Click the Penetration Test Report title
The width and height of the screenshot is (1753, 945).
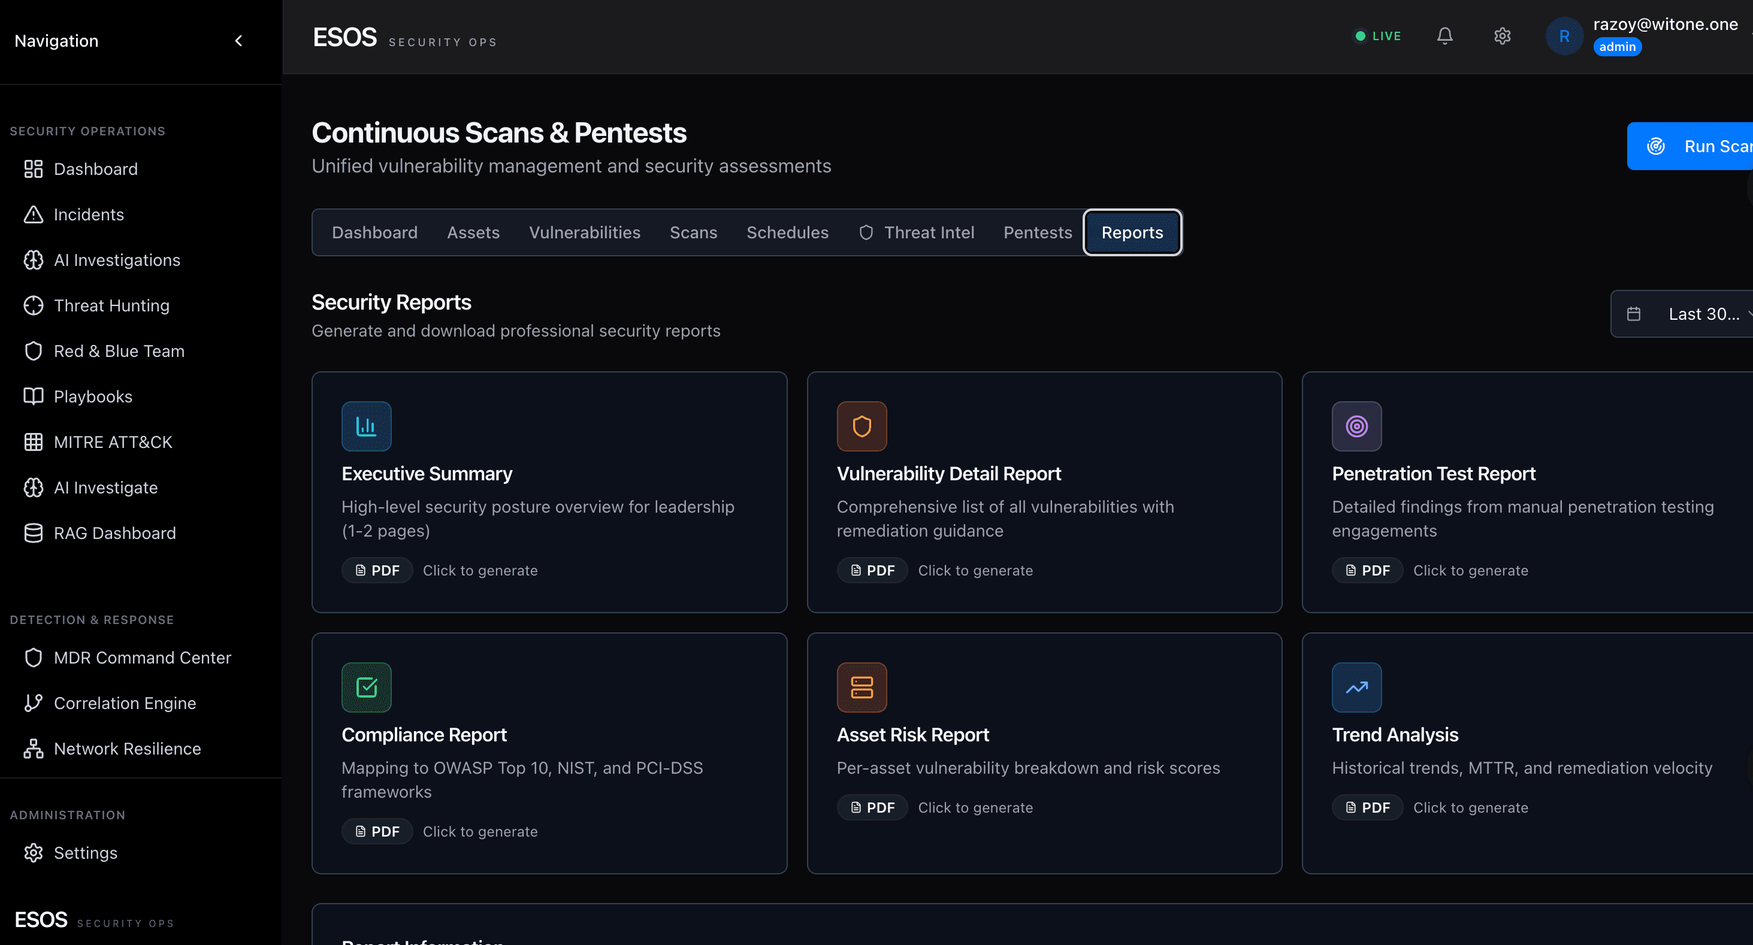click(x=1433, y=474)
